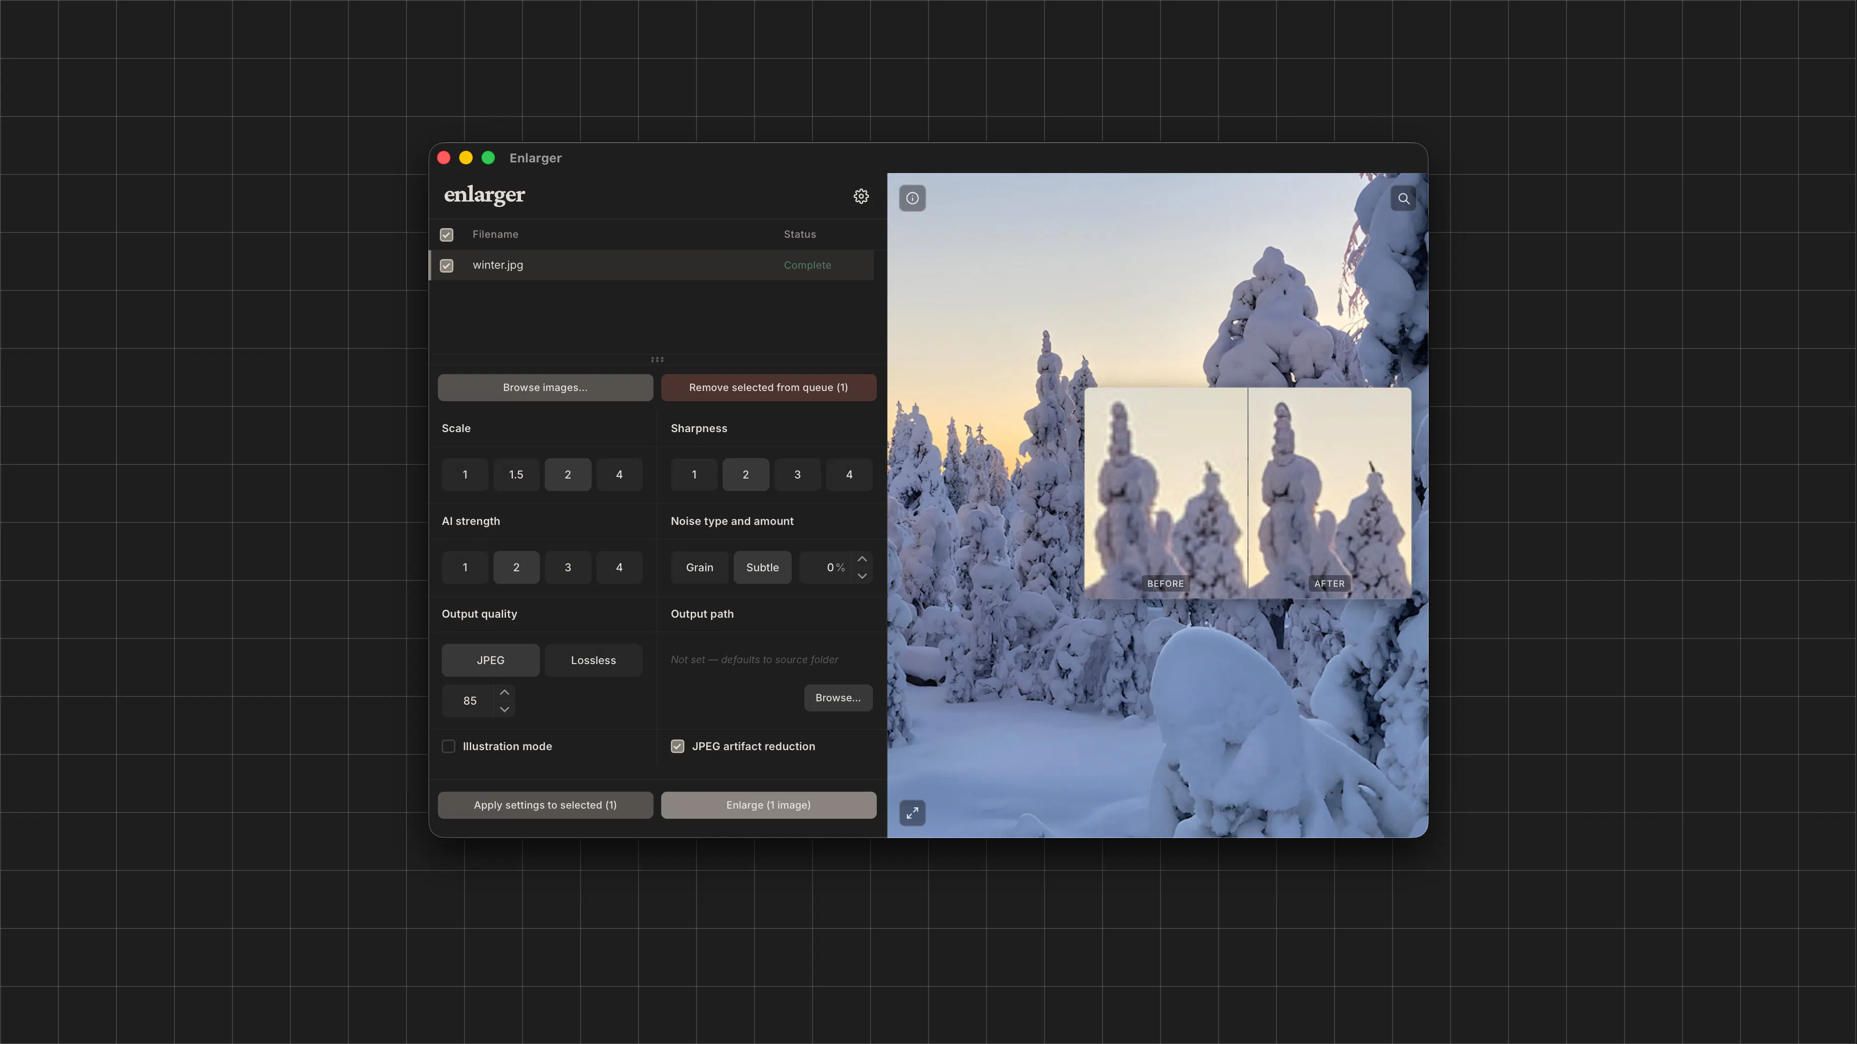Choose JPEG output quality
This screenshot has width=1857, height=1044.
[x=490, y=660]
